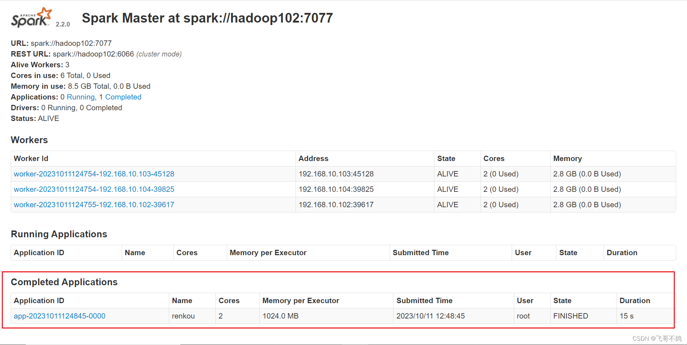Screen dimensions: 687x345
Task: Click the Workers section heading
Action: (x=29, y=140)
